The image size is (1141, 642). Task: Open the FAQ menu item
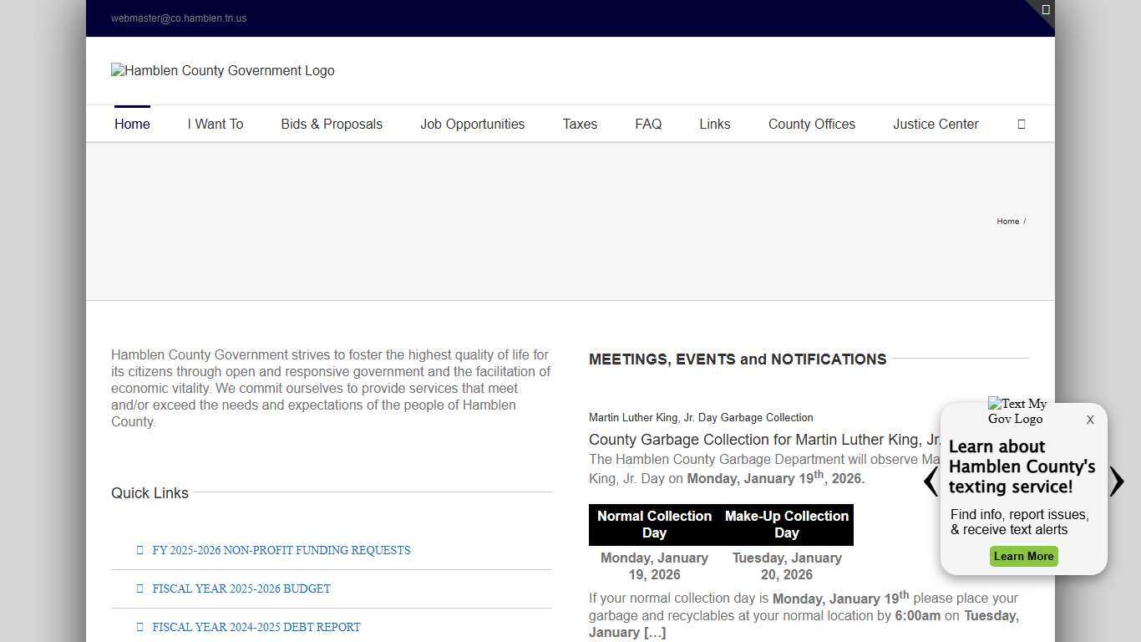648,124
